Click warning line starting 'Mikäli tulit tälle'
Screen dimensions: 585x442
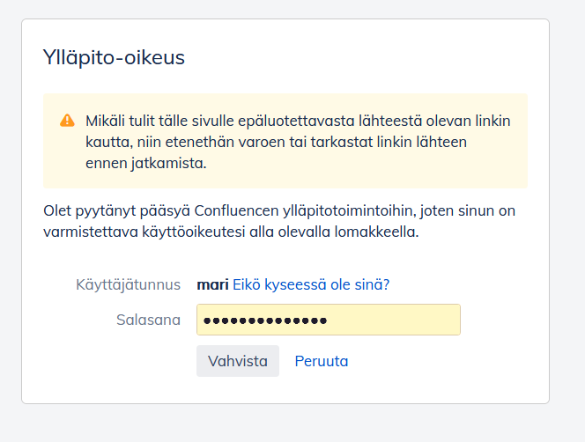(x=297, y=121)
